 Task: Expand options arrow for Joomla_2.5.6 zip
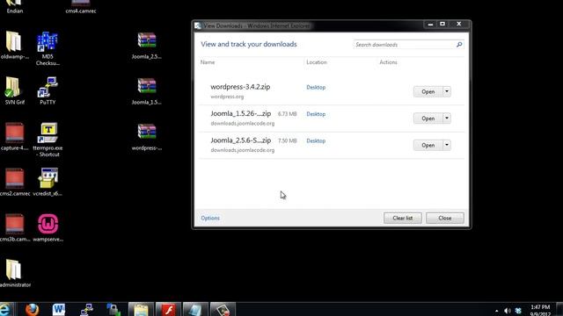click(447, 145)
